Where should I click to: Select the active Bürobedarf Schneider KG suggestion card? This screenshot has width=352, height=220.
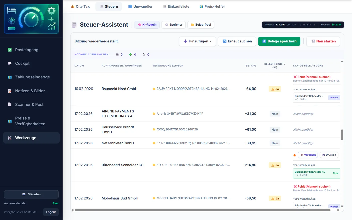click(x=317, y=173)
